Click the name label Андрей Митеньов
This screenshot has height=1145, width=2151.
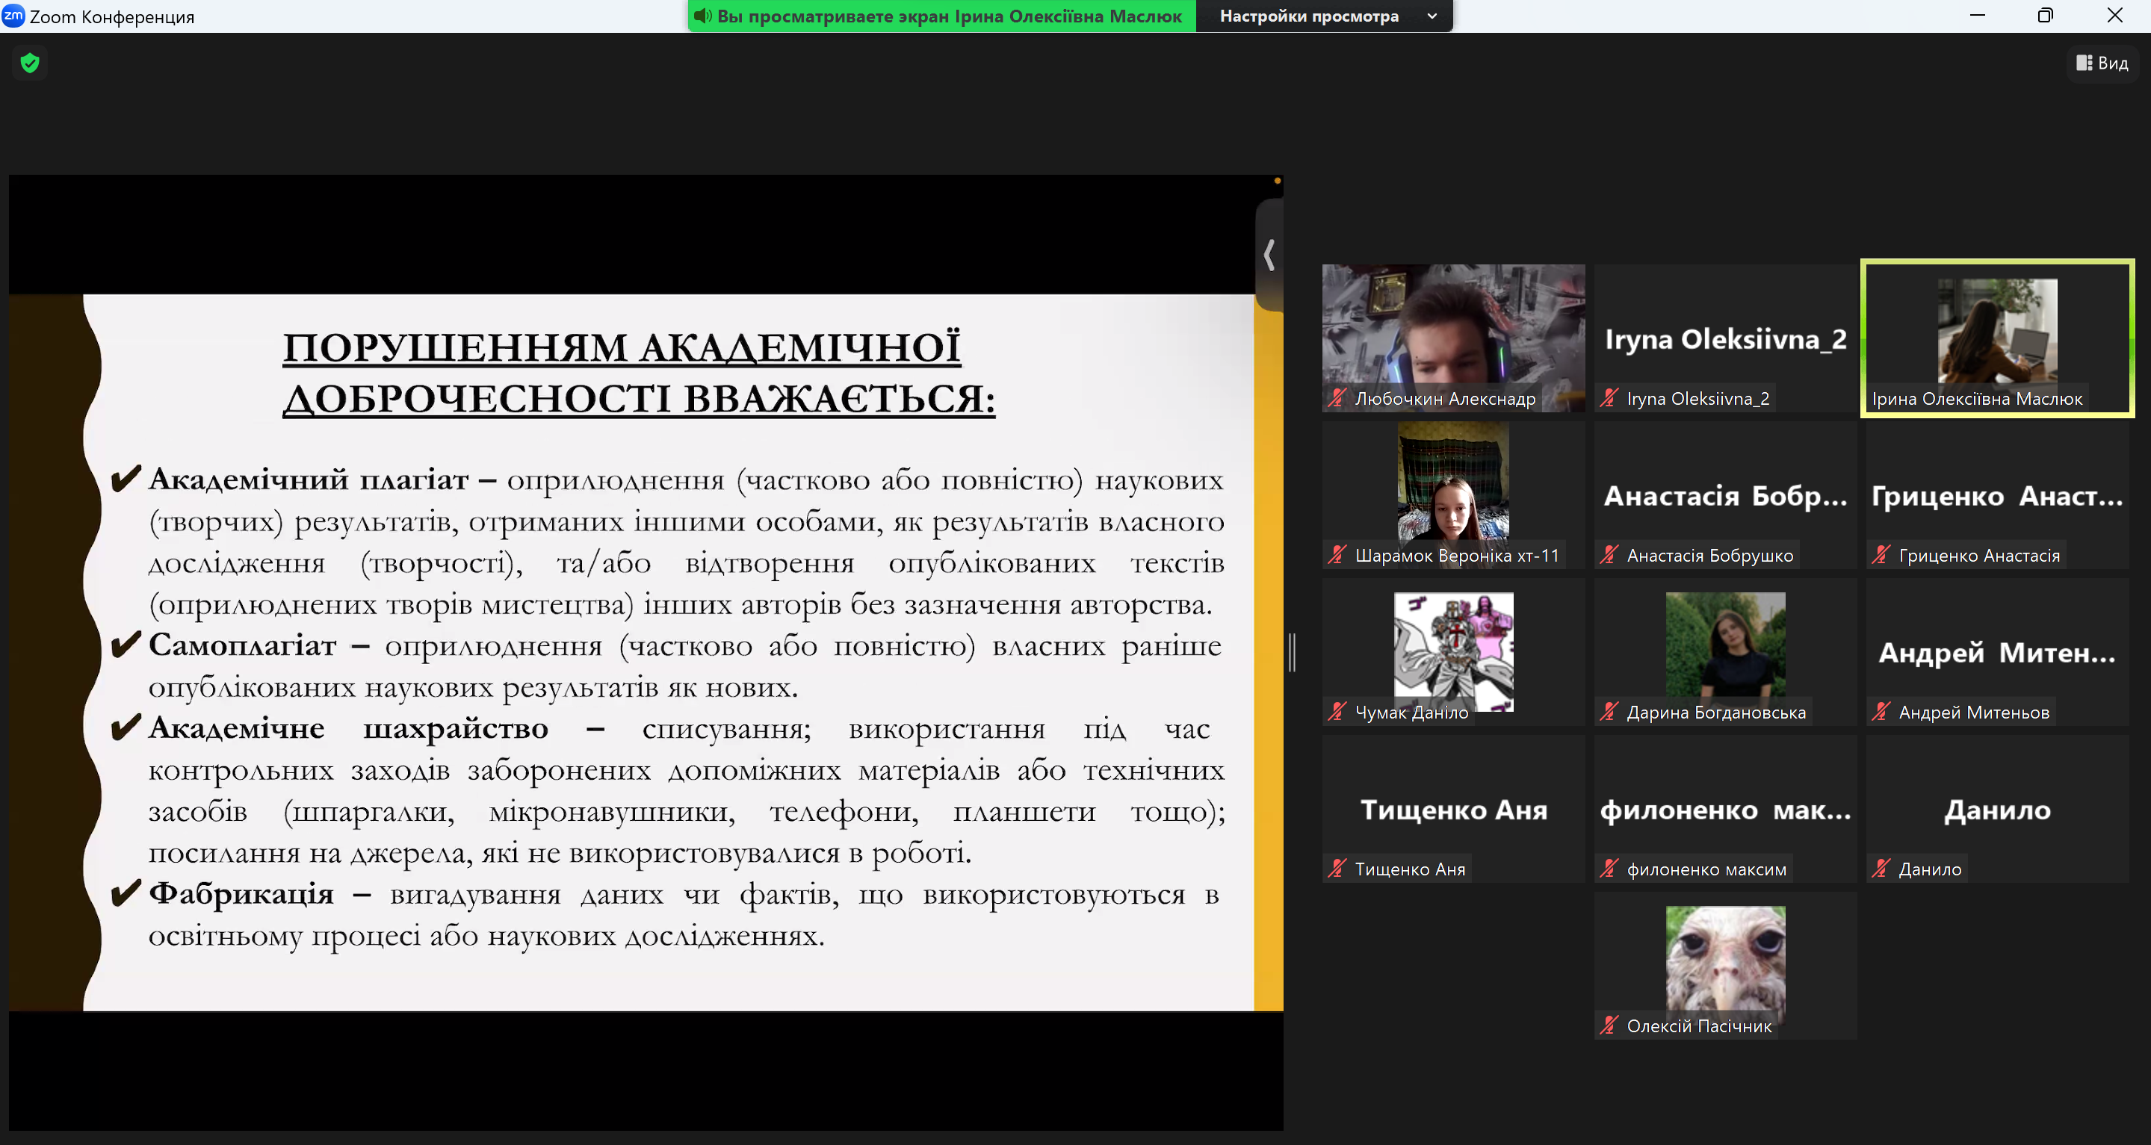coord(1973,712)
